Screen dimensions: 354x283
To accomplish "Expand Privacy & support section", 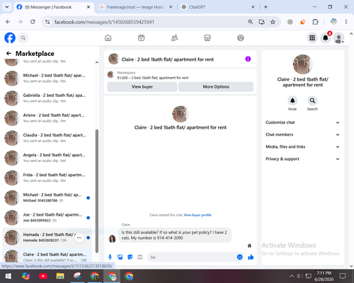I will pyautogui.click(x=302, y=159).
